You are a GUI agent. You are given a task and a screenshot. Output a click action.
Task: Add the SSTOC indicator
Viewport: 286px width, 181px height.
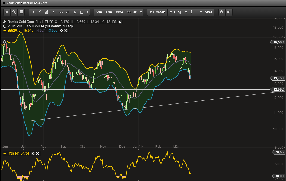pos(132,12)
